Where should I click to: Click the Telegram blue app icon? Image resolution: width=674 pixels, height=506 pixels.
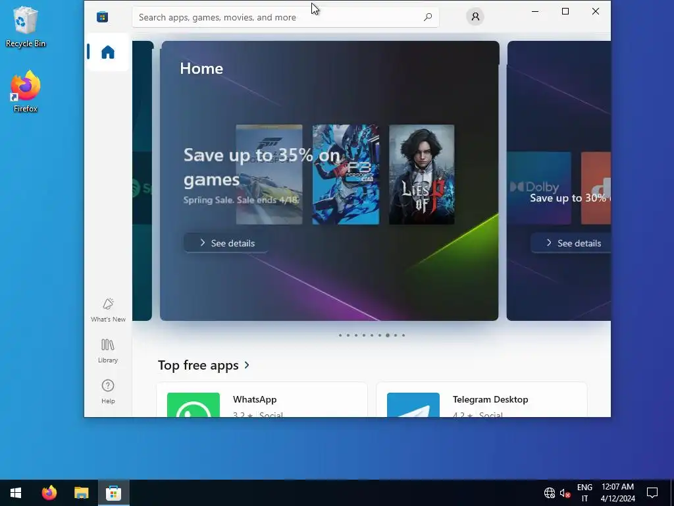click(413, 405)
